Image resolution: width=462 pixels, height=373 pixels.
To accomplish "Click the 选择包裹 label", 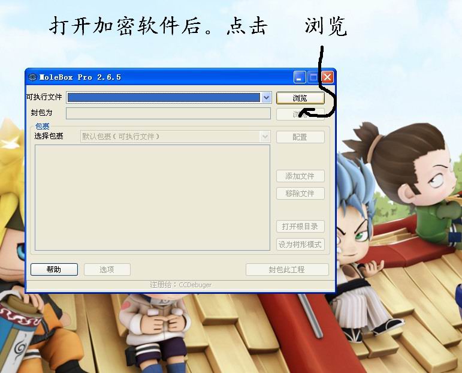I will pyautogui.click(x=49, y=136).
